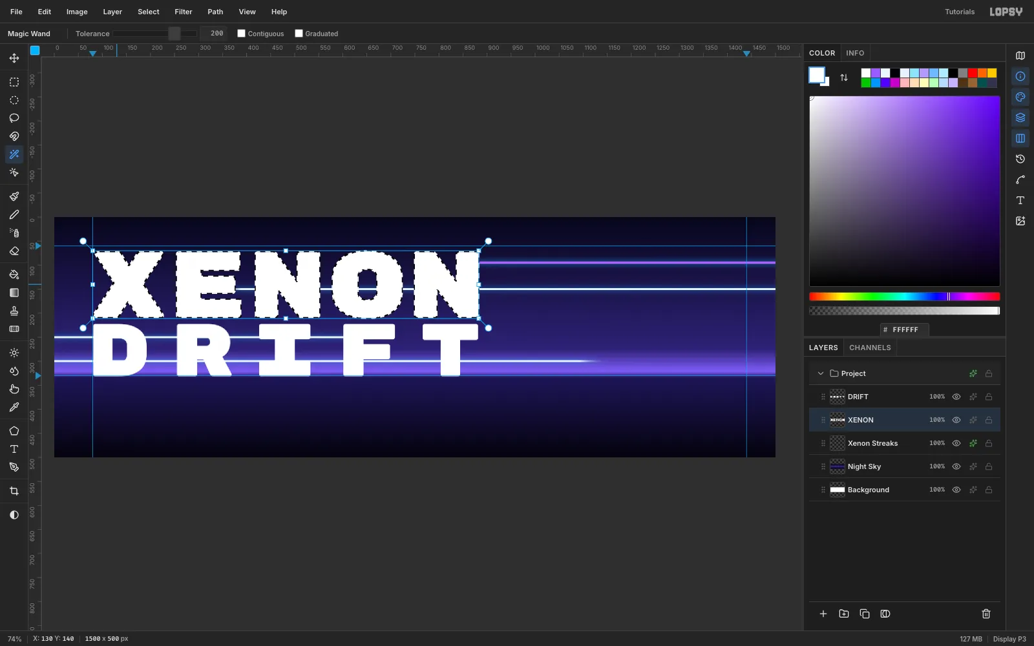Click the Tolerance value field
Screen dimensions: 1034x646
coord(213,34)
